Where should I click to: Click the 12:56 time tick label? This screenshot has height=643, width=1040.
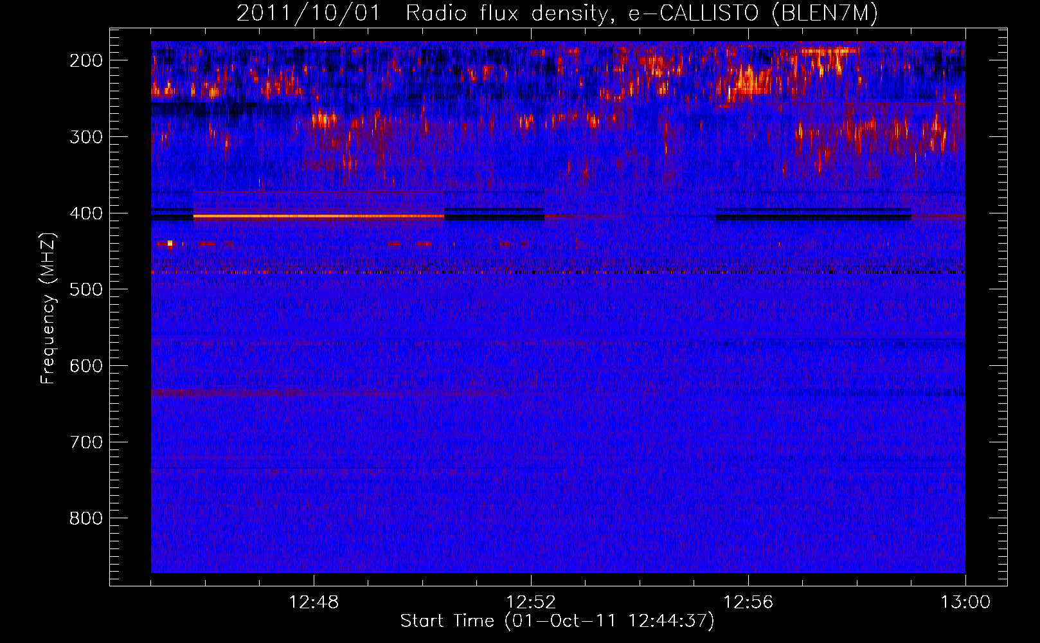(x=748, y=602)
